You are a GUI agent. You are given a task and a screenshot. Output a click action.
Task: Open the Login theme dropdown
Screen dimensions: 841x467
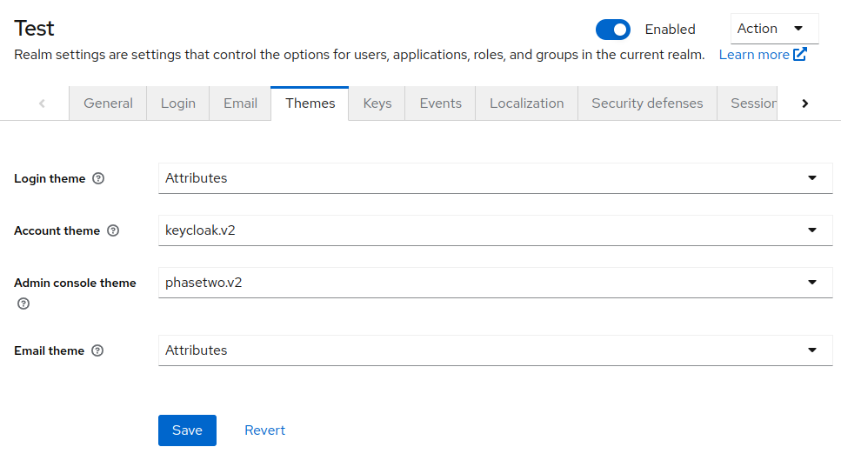click(x=492, y=178)
